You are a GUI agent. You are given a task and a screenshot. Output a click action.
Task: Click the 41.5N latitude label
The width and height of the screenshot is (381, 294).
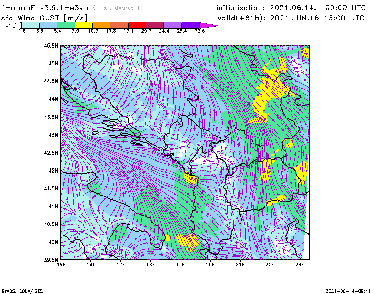point(51,188)
